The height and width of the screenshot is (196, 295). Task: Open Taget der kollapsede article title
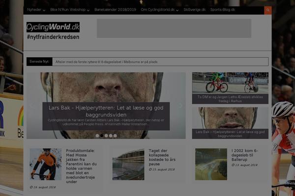click(x=162, y=157)
